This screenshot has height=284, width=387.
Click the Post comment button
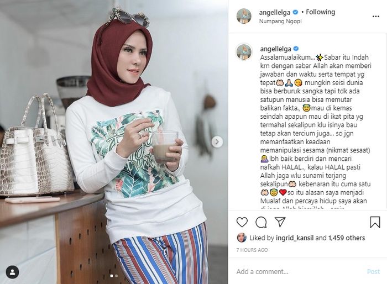coord(373,272)
